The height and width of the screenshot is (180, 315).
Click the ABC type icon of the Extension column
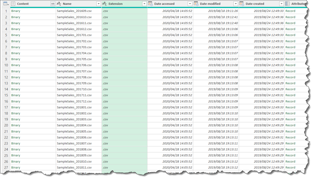(104, 4)
